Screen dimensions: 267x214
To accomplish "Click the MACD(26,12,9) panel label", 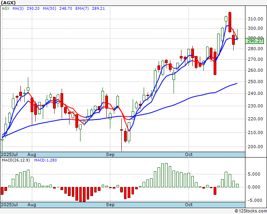I will [x=16, y=160].
